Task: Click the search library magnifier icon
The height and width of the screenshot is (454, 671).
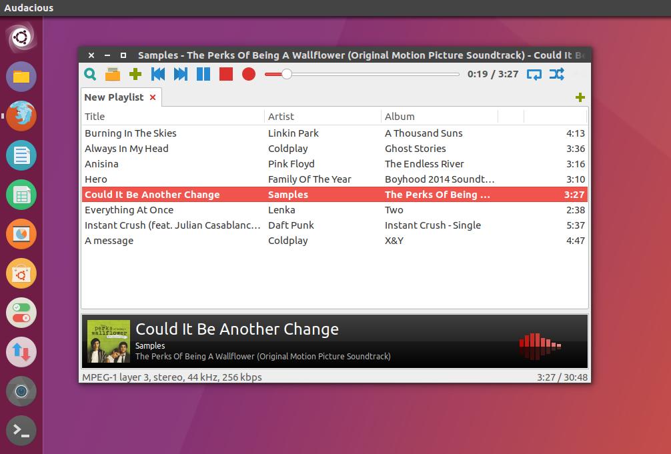Action: [x=90, y=74]
